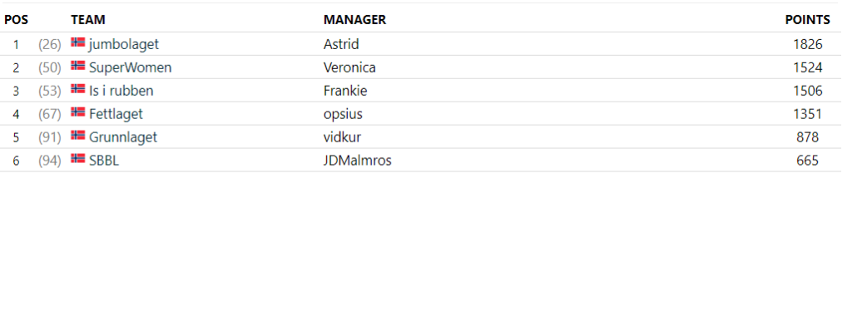Select the 1826 points value
Image resolution: width=852 pixels, height=332 pixels.
point(807,44)
